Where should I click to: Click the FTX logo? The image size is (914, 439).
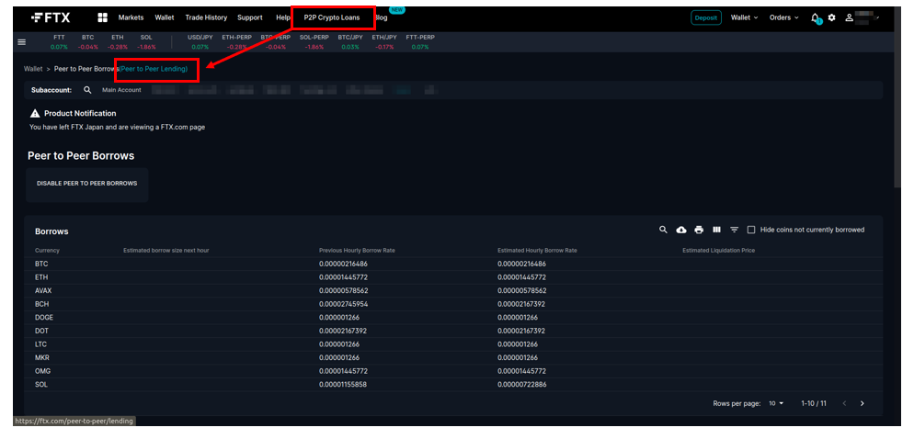(x=51, y=17)
